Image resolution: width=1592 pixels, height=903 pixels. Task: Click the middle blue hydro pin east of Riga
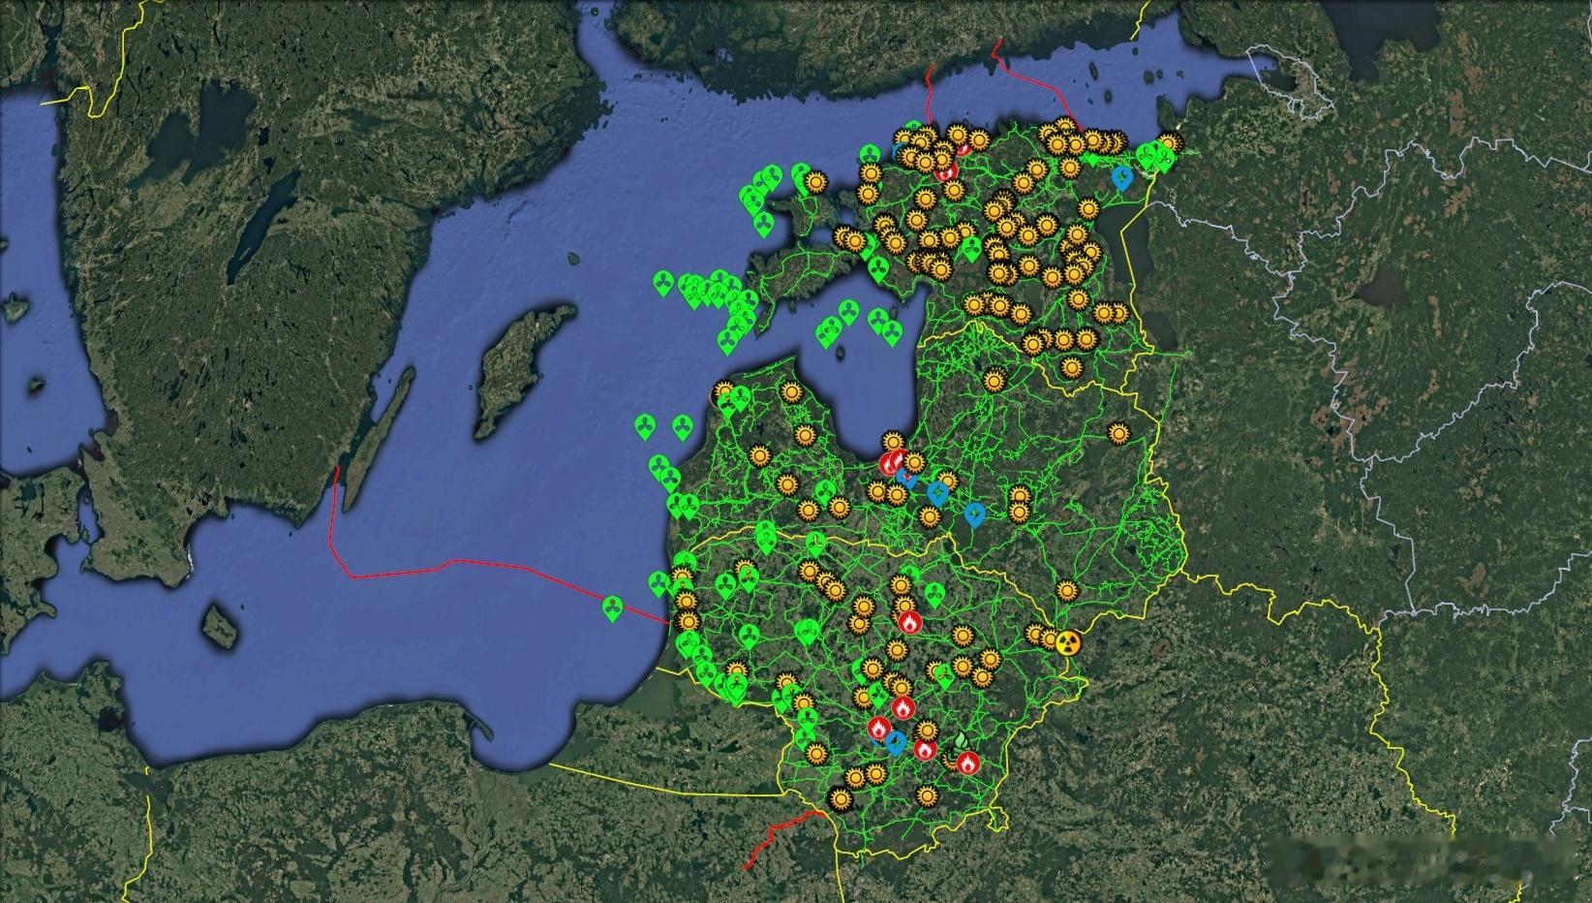[x=936, y=493]
